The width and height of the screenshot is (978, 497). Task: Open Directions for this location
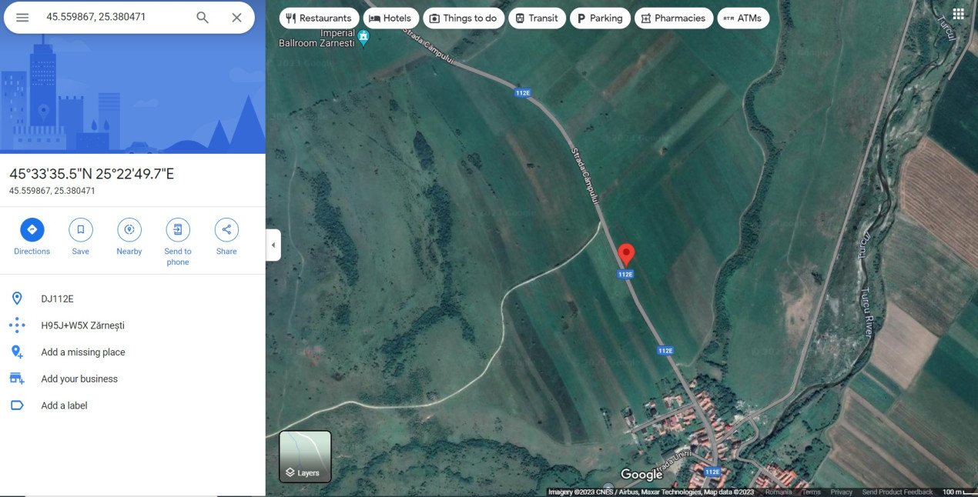(32, 237)
